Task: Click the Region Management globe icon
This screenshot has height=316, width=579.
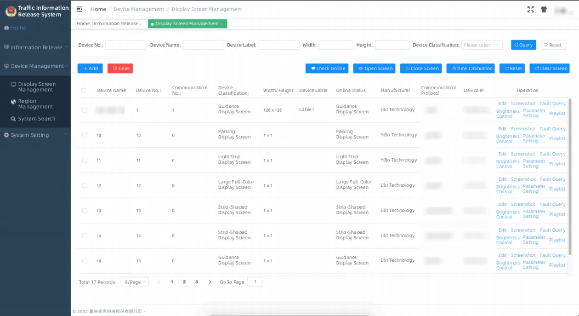Action: coord(13,101)
